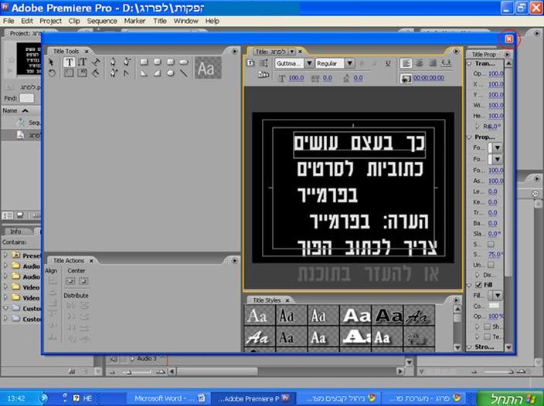Open the Title tab dropdown arrow

[x=292, y=52]
